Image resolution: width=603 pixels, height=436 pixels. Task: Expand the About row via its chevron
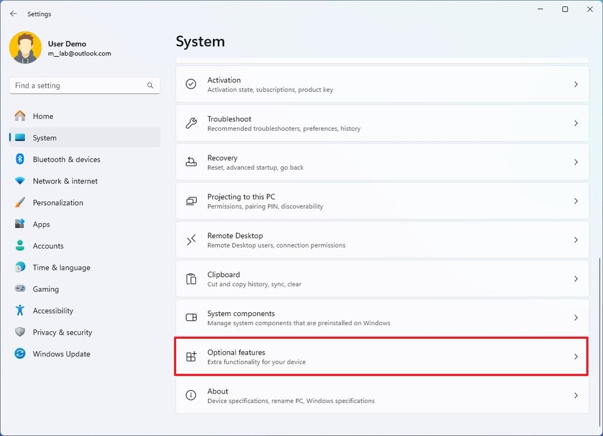pyautogui.click(x=576, y=395)
